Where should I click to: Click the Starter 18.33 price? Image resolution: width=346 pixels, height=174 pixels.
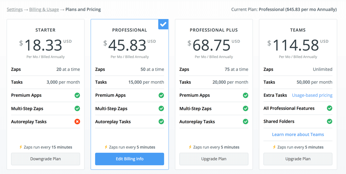tap(43, 45)
